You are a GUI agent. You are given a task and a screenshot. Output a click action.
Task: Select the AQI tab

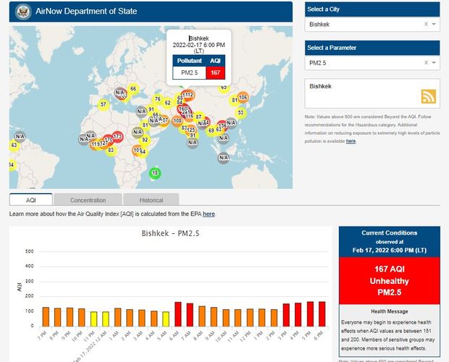(x=30, y=200)
